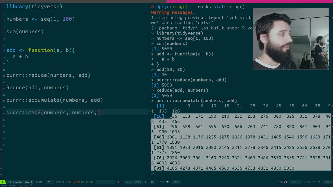Click purrr::reduce(numbers, add) in editor
Image resolution: width=333 pixels, height=187 pixels.
48,75
